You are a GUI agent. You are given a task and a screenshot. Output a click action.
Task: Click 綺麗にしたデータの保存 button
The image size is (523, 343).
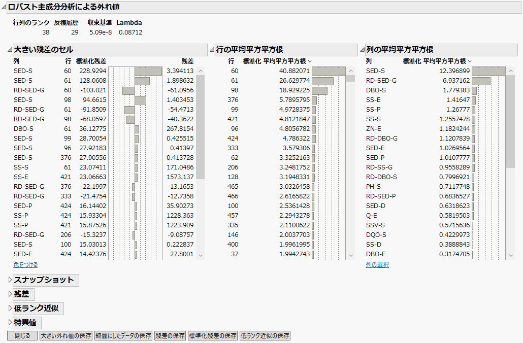point(123,336)
